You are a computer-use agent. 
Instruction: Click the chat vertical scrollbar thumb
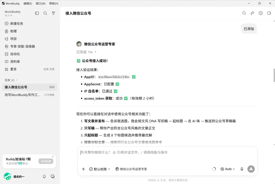point(274,75)
